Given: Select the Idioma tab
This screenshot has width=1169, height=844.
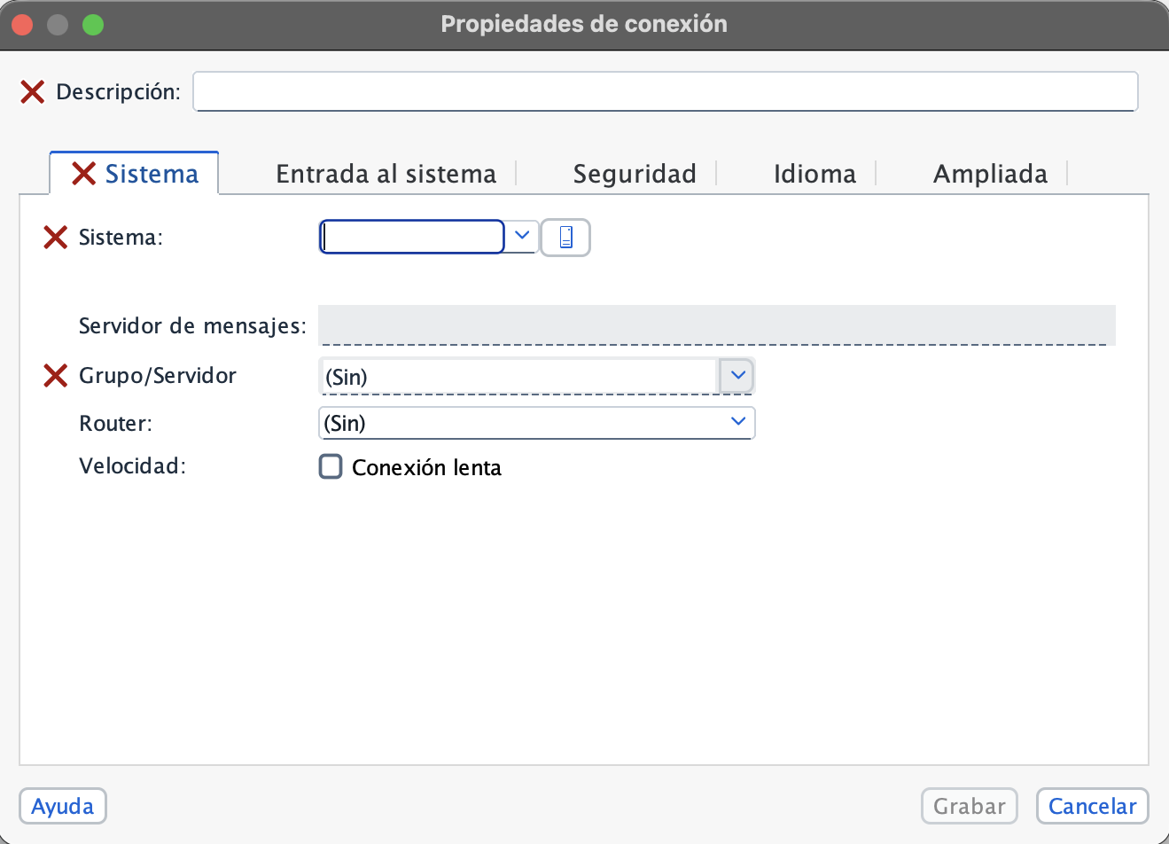Looking at the screenshot, I should pyautogui.click(x=814, y=174).
